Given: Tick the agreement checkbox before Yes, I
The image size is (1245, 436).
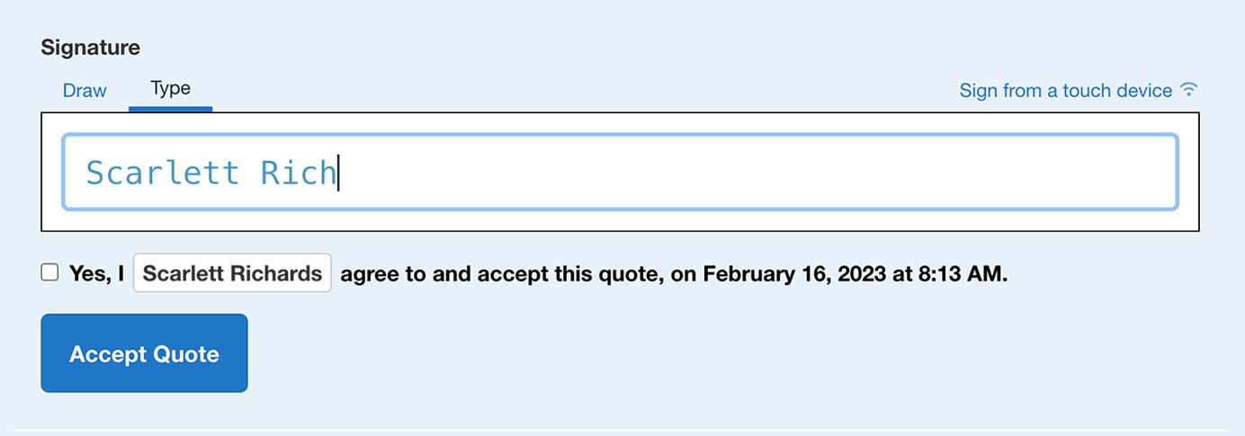Looking at the screenshot, I should tap(49, 272).
